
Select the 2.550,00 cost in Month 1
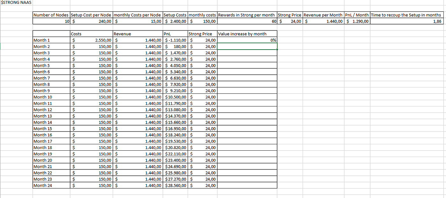[x=91, y=40]
